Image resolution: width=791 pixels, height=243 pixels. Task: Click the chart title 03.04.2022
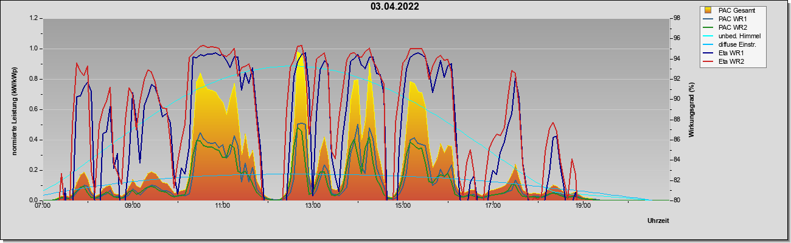(x=395, y=7)
